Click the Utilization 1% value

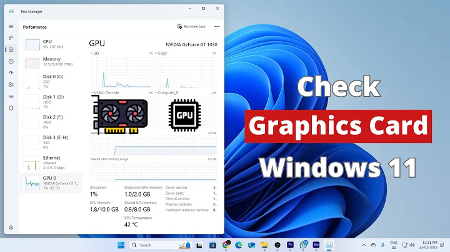(94, 195)
